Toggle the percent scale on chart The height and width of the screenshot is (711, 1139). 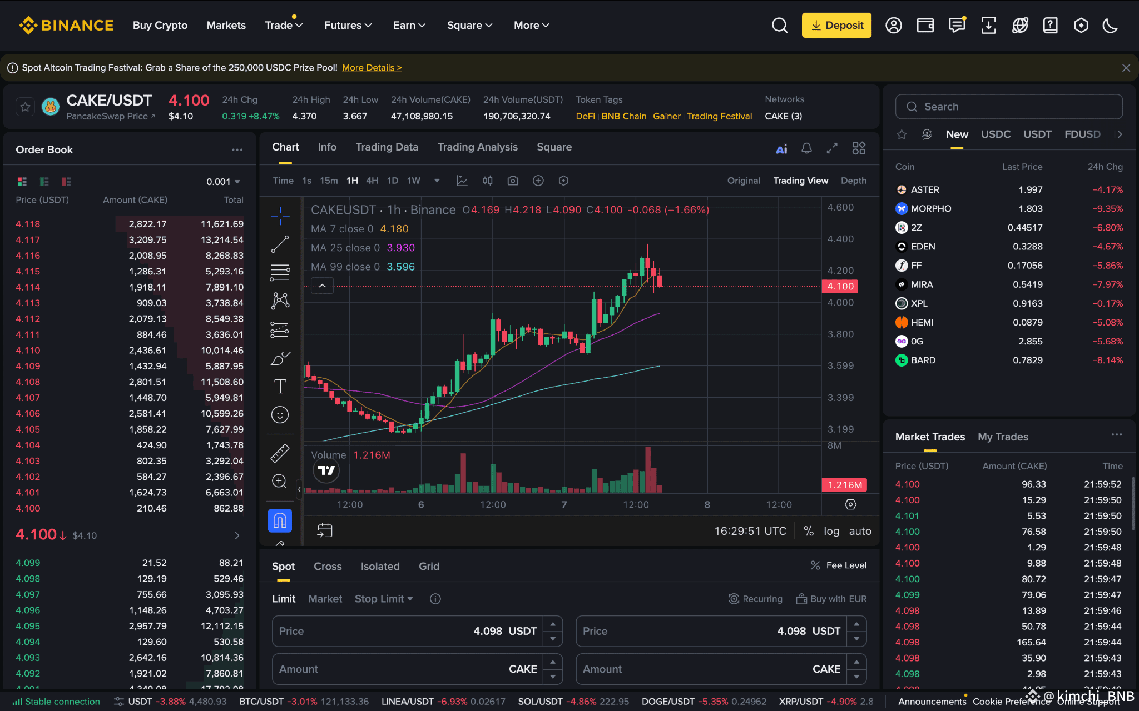809,531
